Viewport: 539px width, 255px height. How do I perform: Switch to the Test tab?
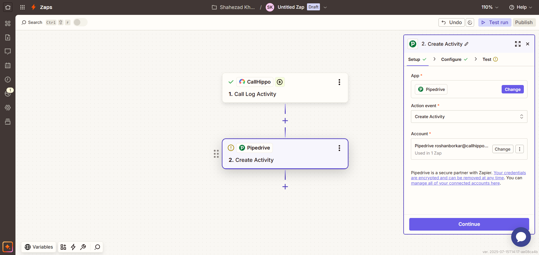(x=490, y=59)
